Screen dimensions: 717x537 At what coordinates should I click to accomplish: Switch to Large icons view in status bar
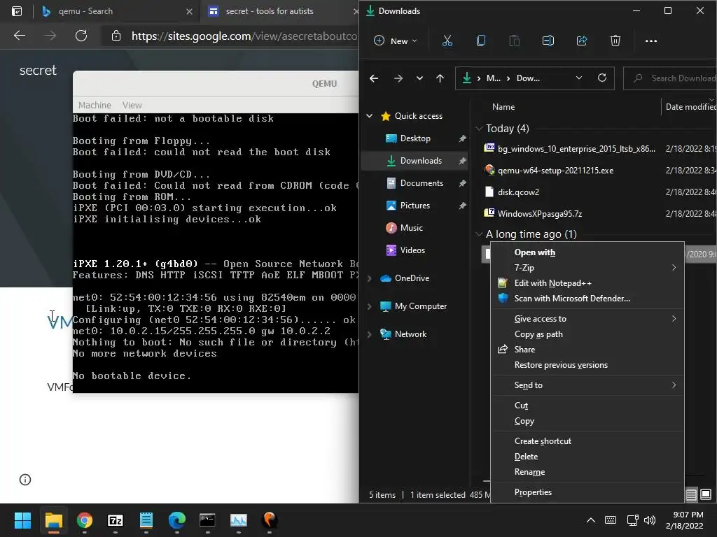(706, 494)
